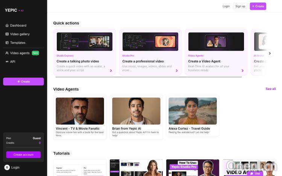Open the Chat widget icon
The width and height of the screenshot is (282, 176).
tap(255, 173)
